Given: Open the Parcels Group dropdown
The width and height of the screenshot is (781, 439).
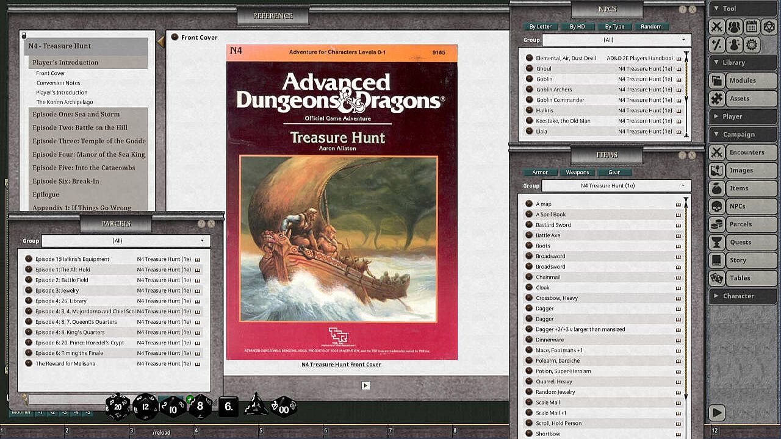Looking at the screenshot, I should point(125,241).
